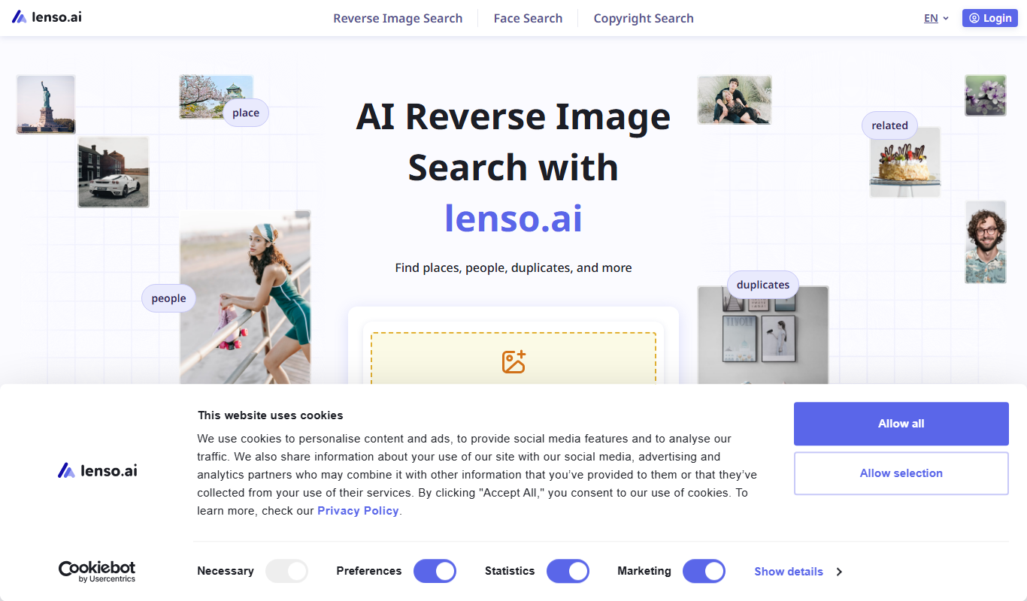
Task: Open the Face Search menu item
Action: tap(528, 18)
